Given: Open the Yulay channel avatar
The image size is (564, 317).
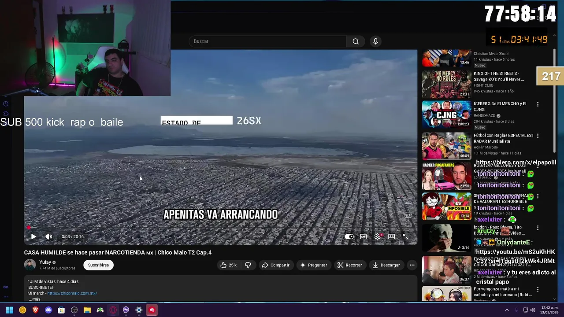Looking at the screenshot, I should [30, 265].
